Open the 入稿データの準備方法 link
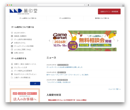The image size is (130, 110). pos(22,77)
